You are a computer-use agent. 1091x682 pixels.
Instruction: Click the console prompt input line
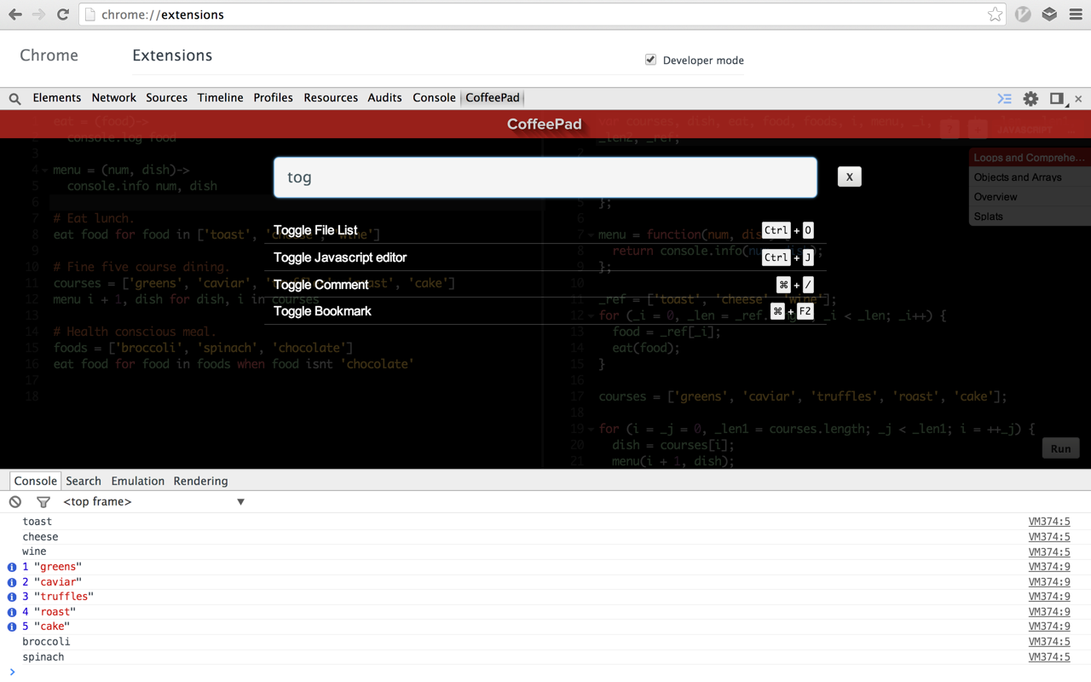545,673
